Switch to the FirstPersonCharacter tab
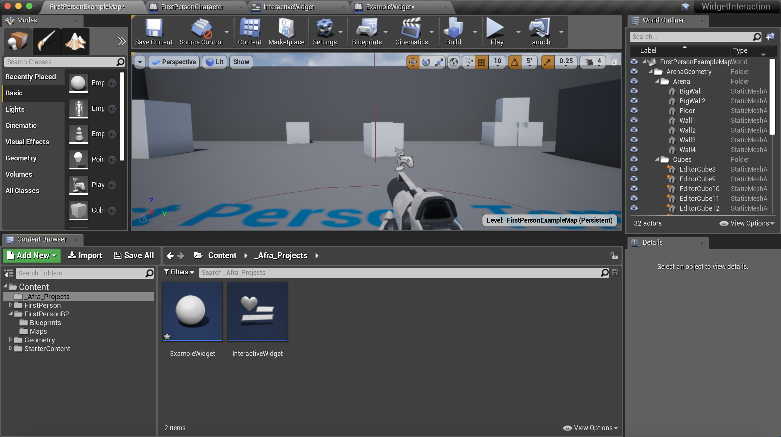This screenshot has width=781, height=437. (192, 6)
